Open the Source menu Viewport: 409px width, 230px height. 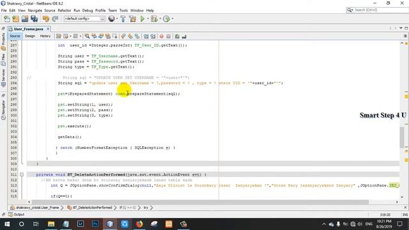[50, 10]
